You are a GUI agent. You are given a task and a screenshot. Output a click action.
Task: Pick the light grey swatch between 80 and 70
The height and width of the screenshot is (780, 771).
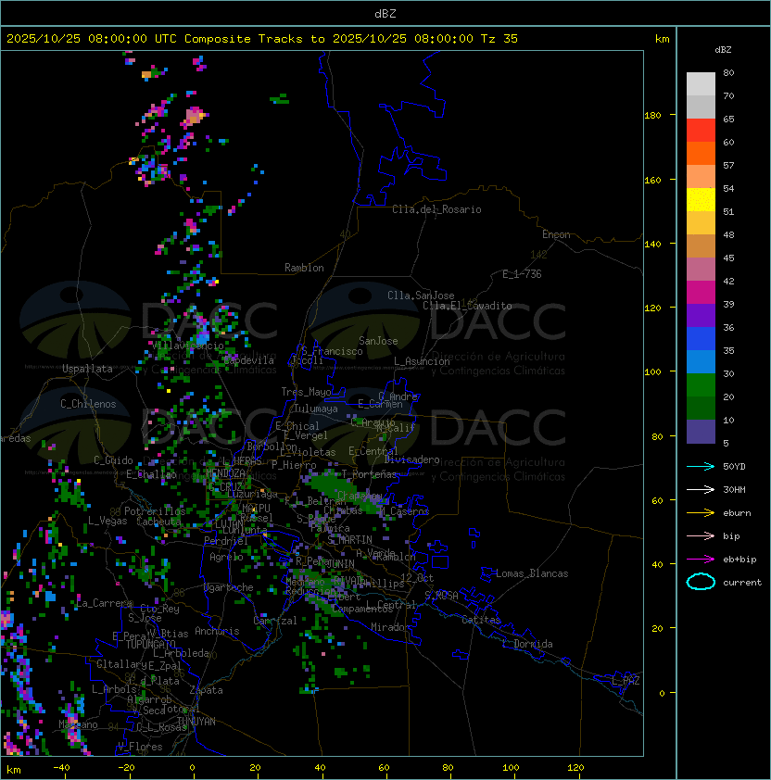(x=701, y=84)
